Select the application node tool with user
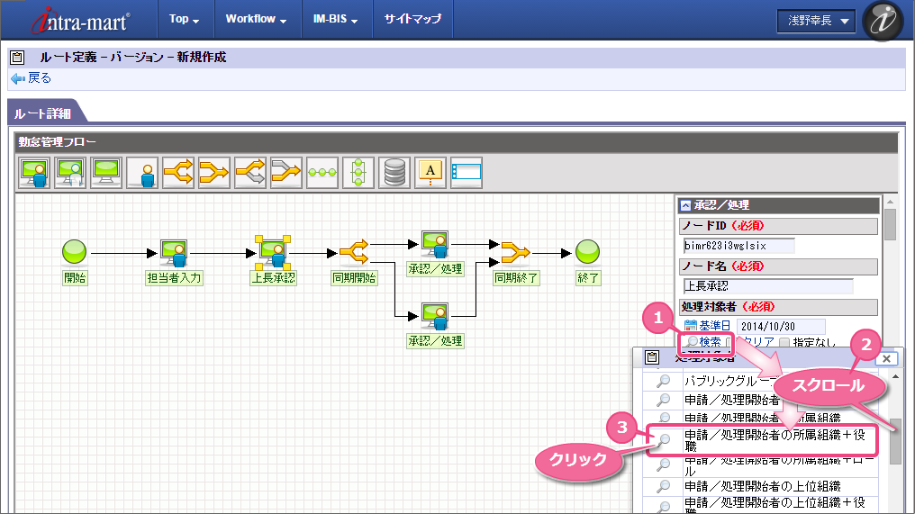Viewport: 915px width, 514px height. 34,173
